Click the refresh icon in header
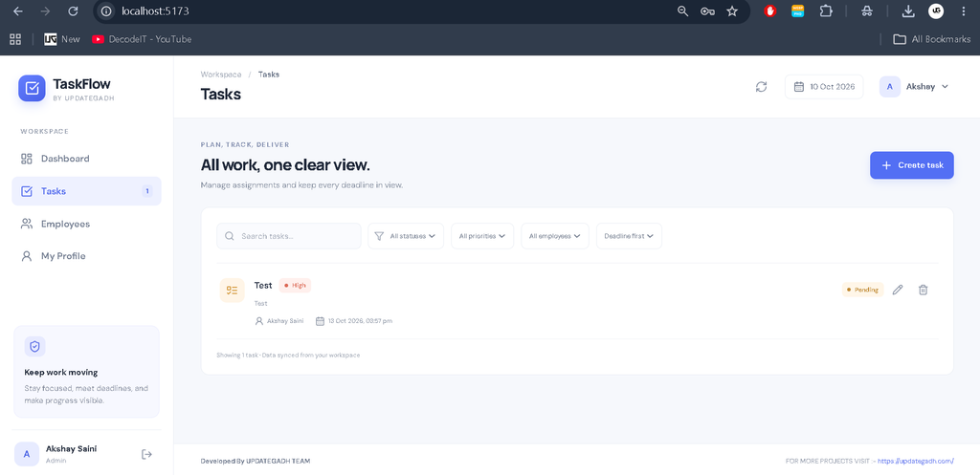The image size is (980, 475). (x=761, y=87)
